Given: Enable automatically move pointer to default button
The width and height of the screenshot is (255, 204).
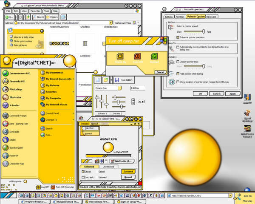Looking at the screenshot, I should click(178, 47).
